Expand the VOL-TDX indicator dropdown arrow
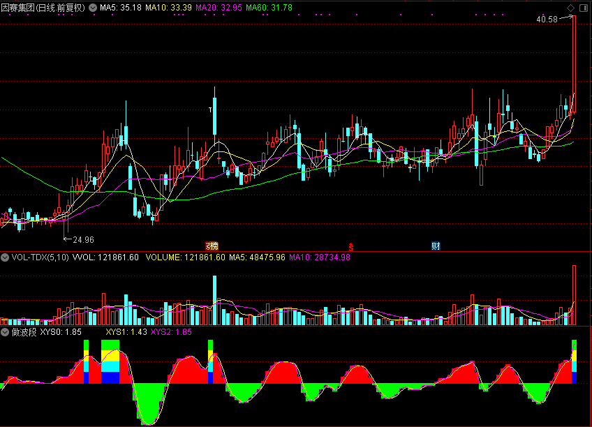 coord(5,257)
